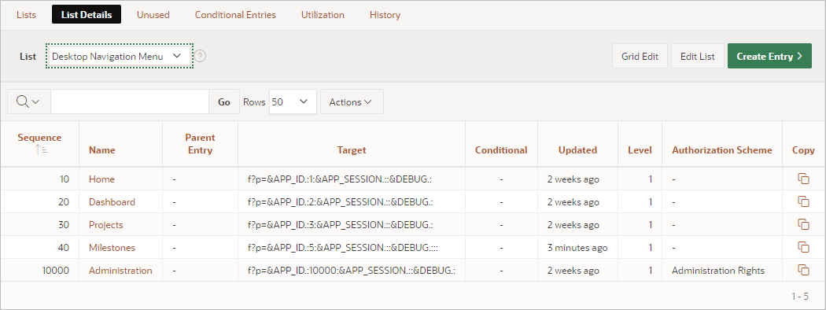Open the Rows 50 dropdown
The image size is (826, 310).
293,101
